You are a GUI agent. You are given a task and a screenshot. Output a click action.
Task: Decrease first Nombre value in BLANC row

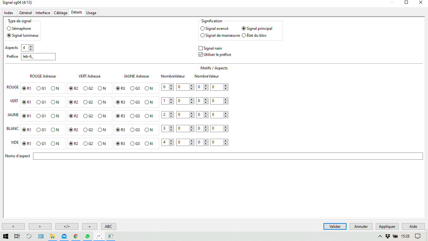pos(171,130)
